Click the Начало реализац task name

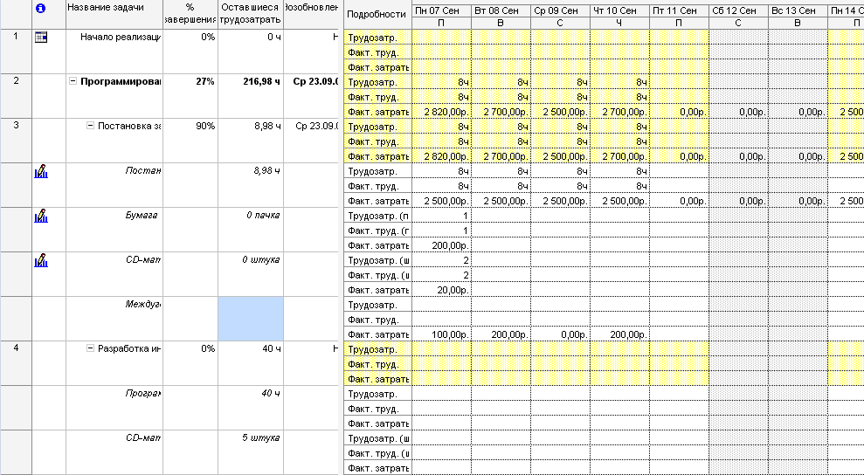coord(121,37)
